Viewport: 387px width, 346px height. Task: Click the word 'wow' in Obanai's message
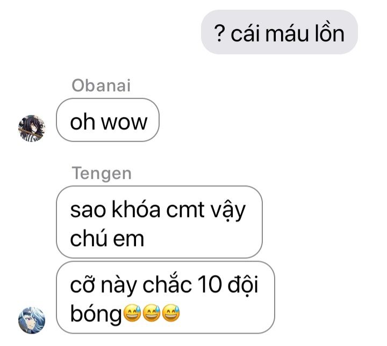(124, 122)
